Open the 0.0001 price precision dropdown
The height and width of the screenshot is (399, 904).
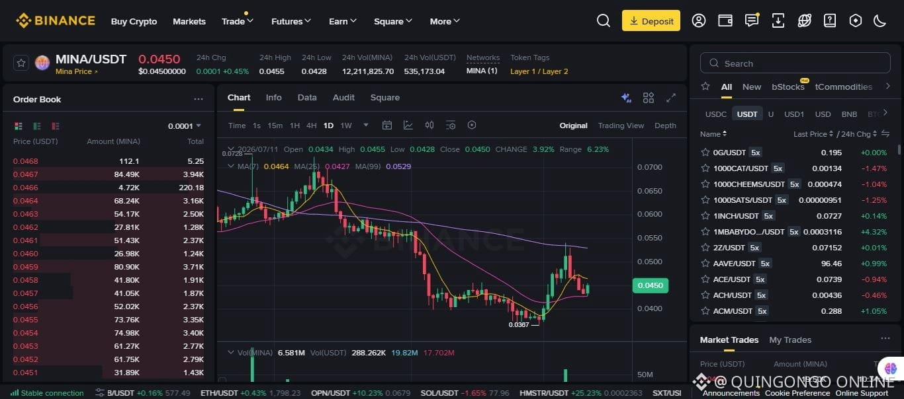(x=185, y=126)
